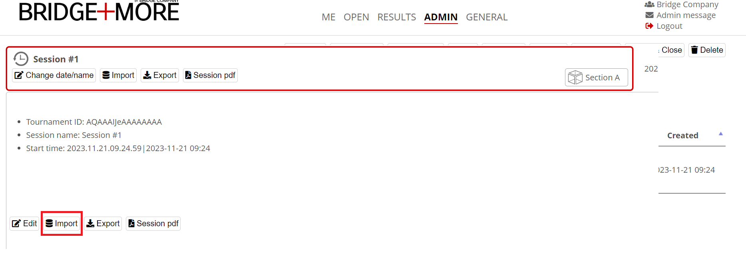This screenshot has width=746, height=259.
Task: Click the cube icon beside Section A
Action: (576, 77)
